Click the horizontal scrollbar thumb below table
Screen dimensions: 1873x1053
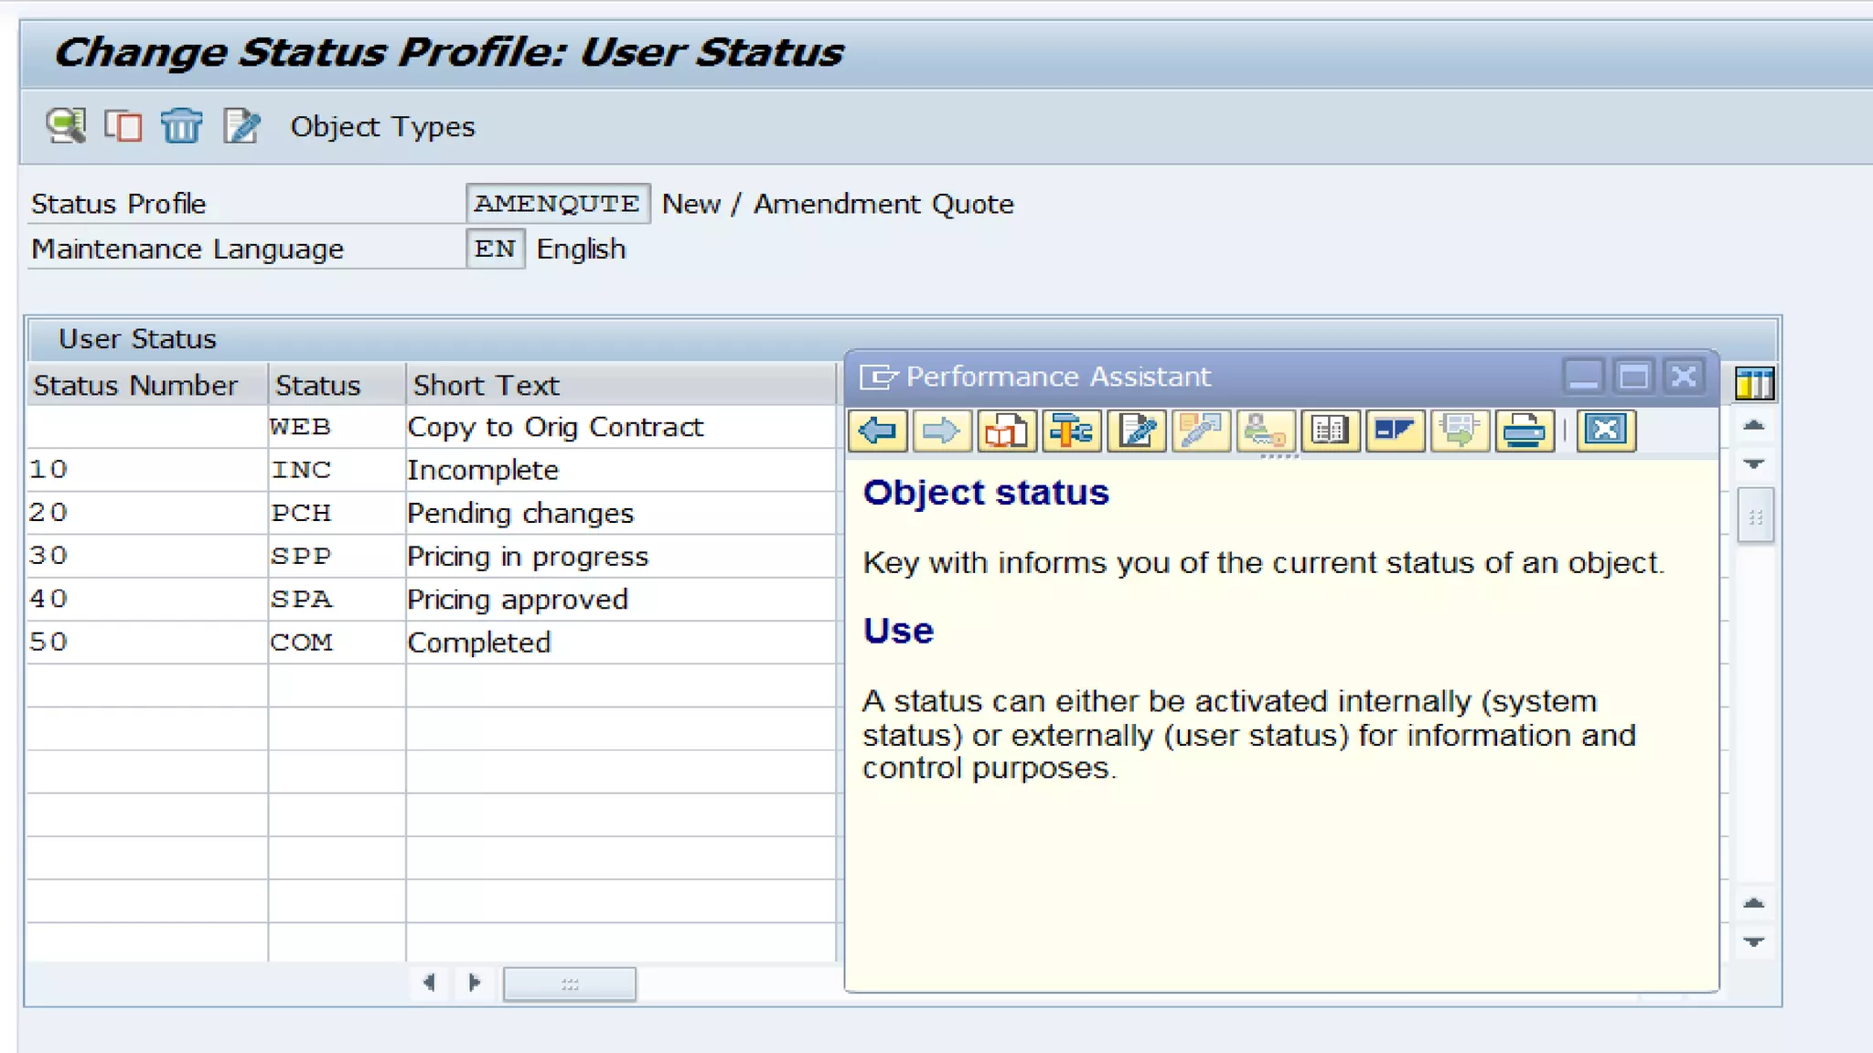[569, 984]
